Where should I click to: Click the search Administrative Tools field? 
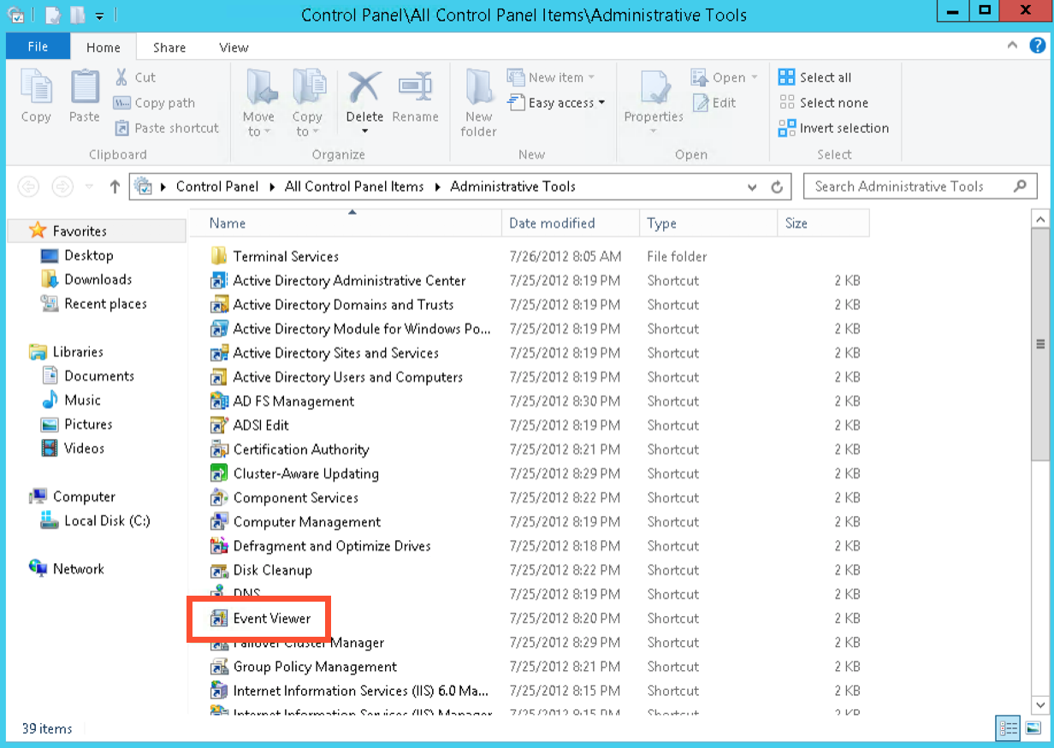(x=920, y=187)
